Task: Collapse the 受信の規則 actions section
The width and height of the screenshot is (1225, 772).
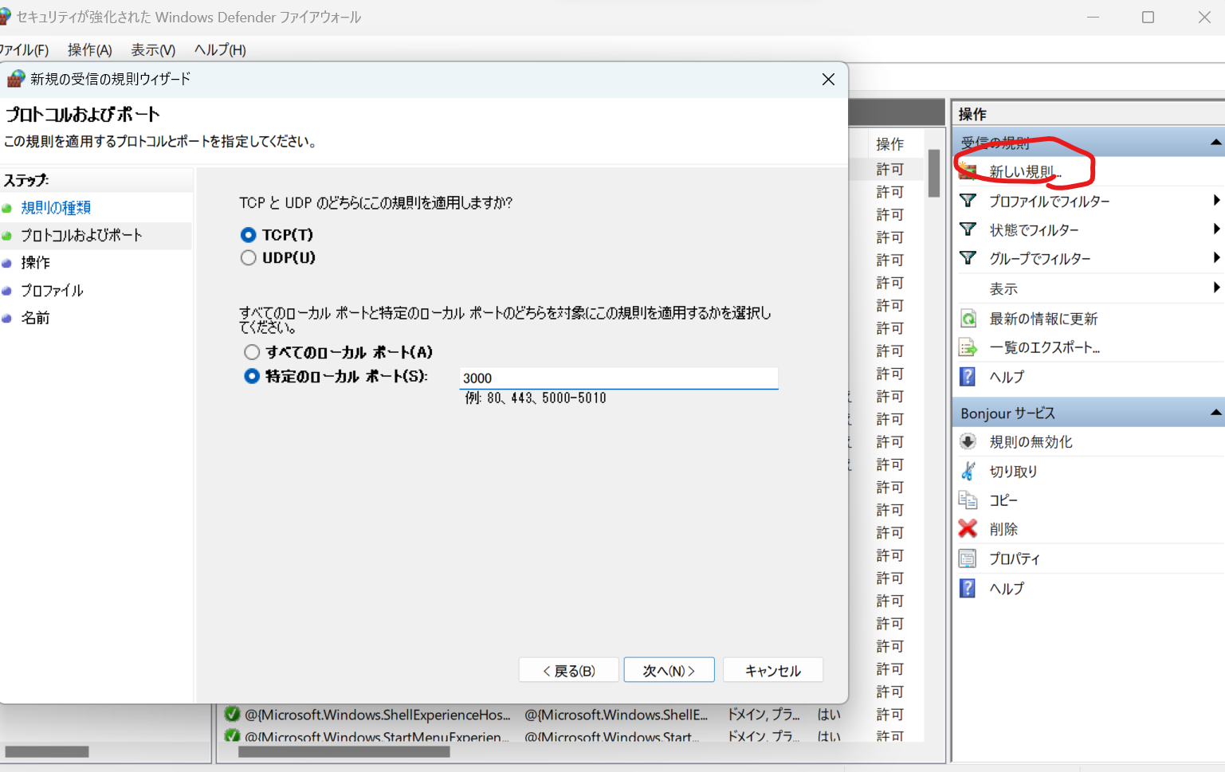Action: pyautogui.click(x=1215, y=141)
